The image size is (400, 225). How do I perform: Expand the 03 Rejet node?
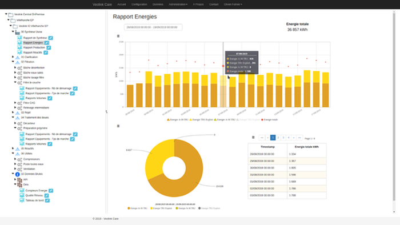13,112
